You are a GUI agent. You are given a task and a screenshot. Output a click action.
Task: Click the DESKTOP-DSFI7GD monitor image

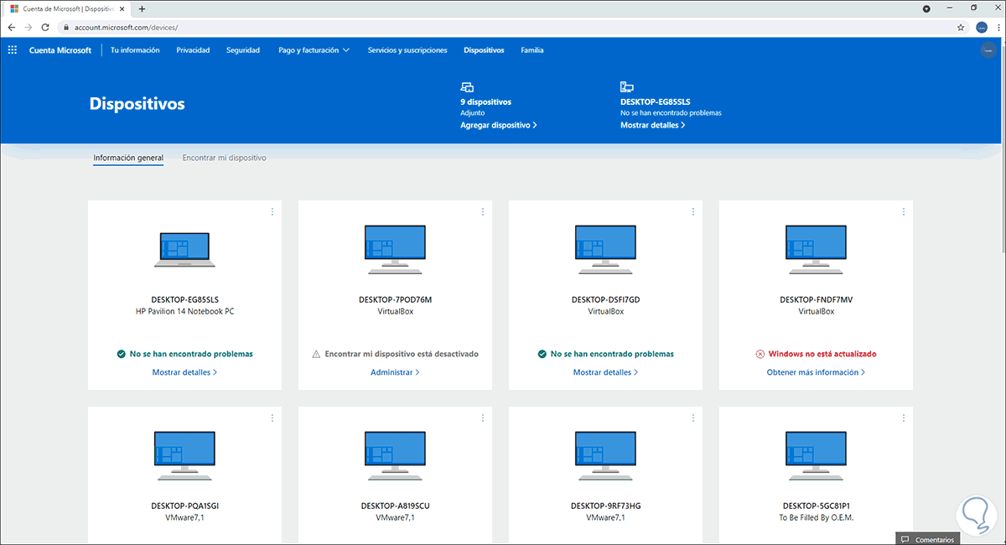(x=605, y=249)
